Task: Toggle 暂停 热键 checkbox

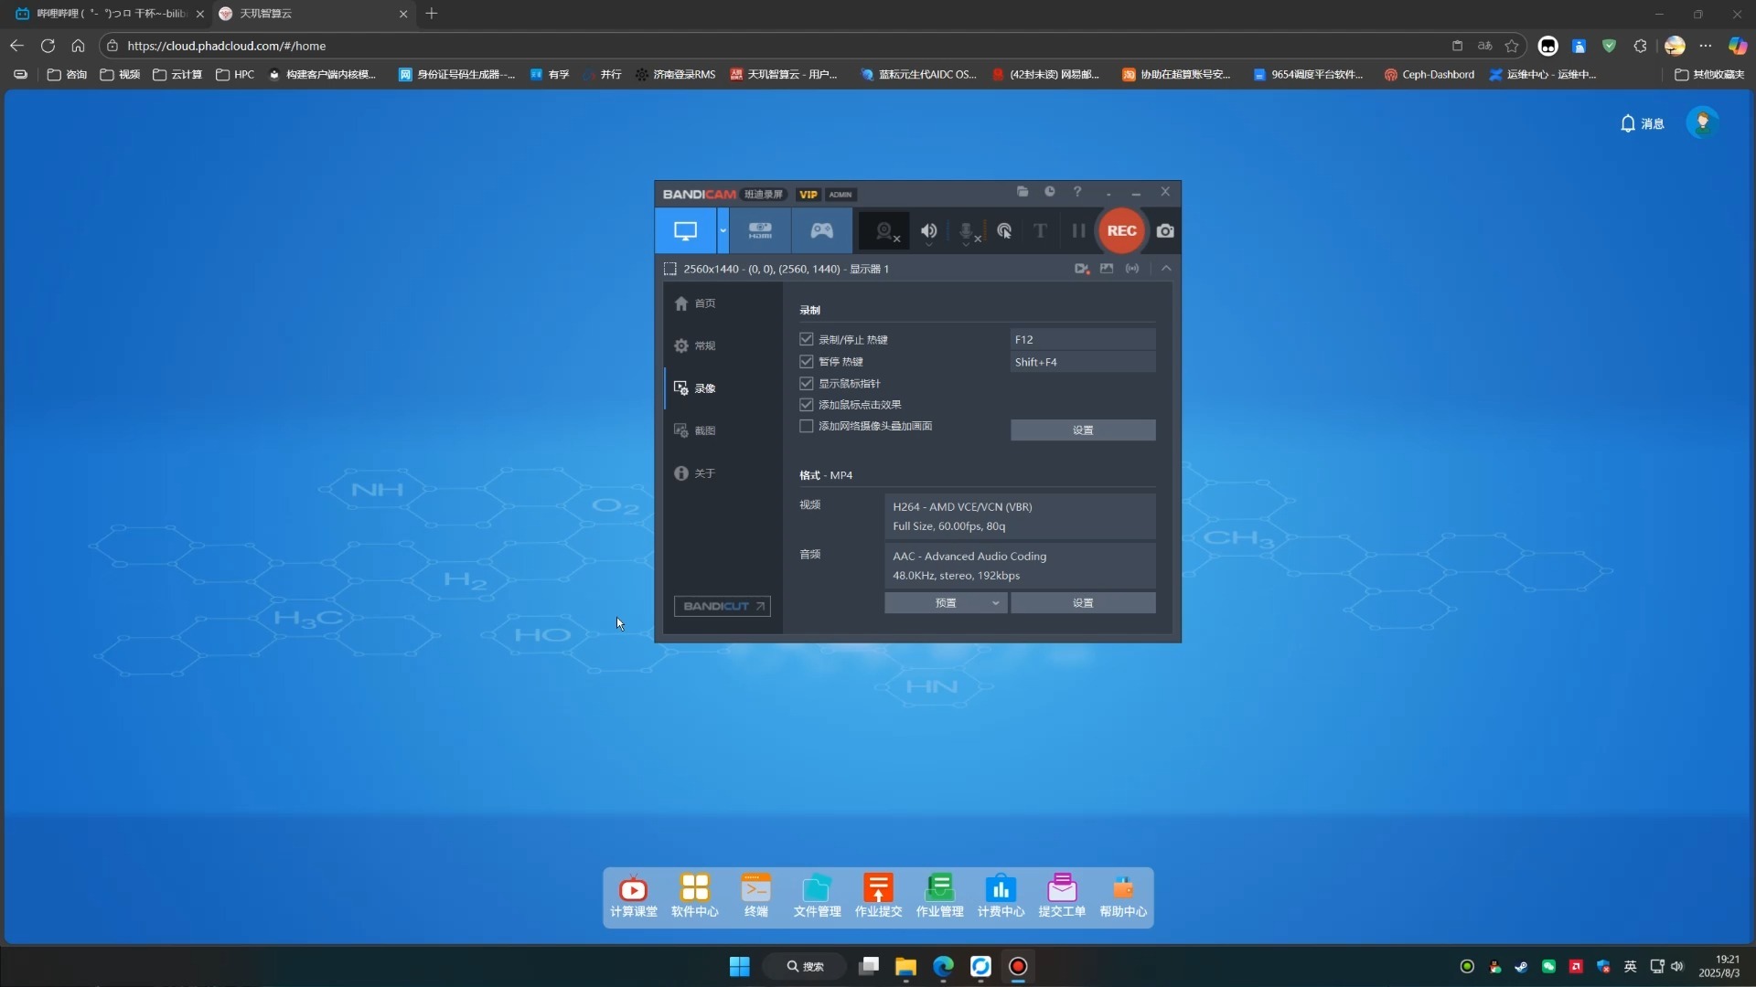Action: tap(807, 362)
